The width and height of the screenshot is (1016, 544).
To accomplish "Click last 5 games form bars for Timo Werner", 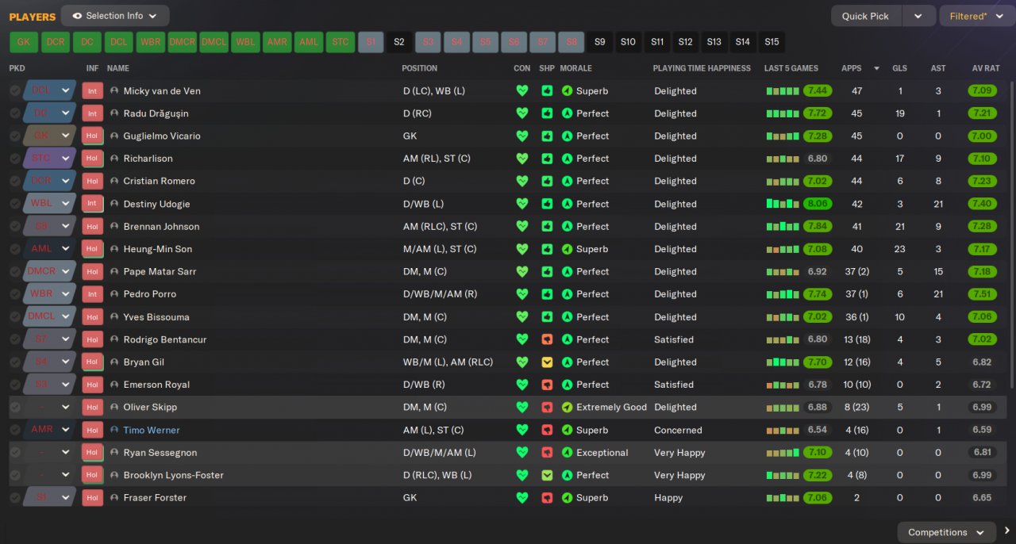I will [783, 430].
